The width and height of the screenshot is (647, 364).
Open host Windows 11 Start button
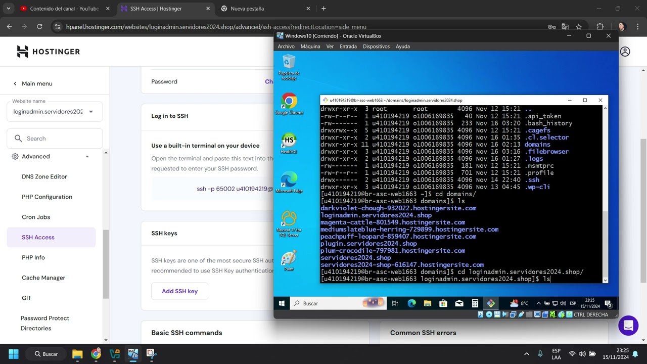click(14, 354)
